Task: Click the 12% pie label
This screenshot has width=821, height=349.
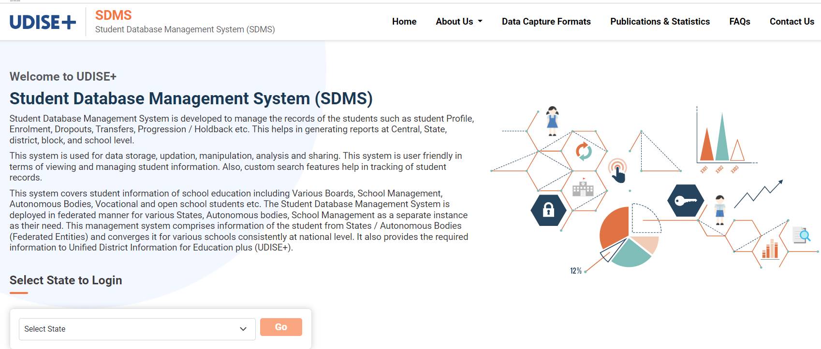Action: point(576,271)
